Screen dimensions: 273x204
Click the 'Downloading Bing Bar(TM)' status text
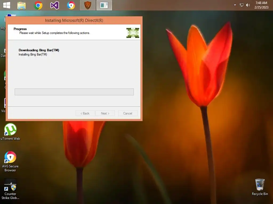pyautogui.click(x=39, y=50)
